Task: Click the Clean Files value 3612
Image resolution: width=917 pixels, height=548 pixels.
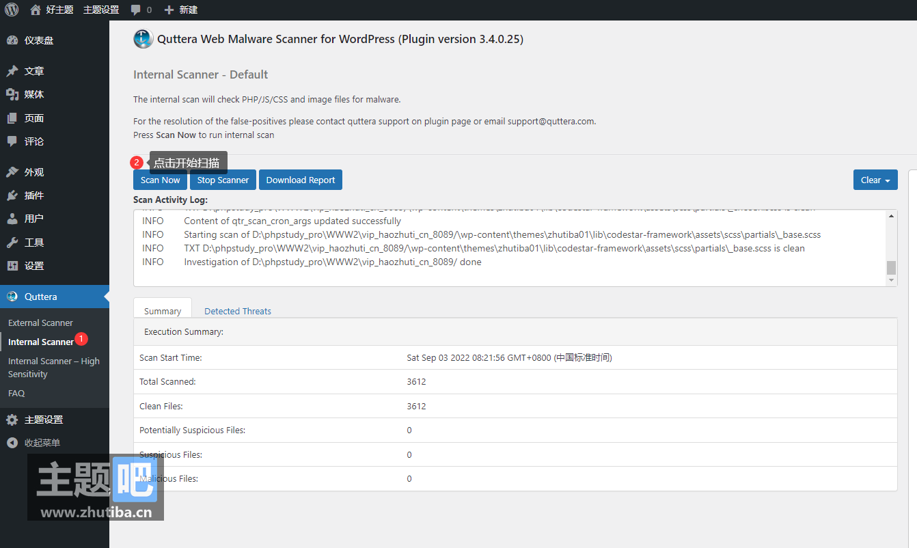Action: (416, 406)
